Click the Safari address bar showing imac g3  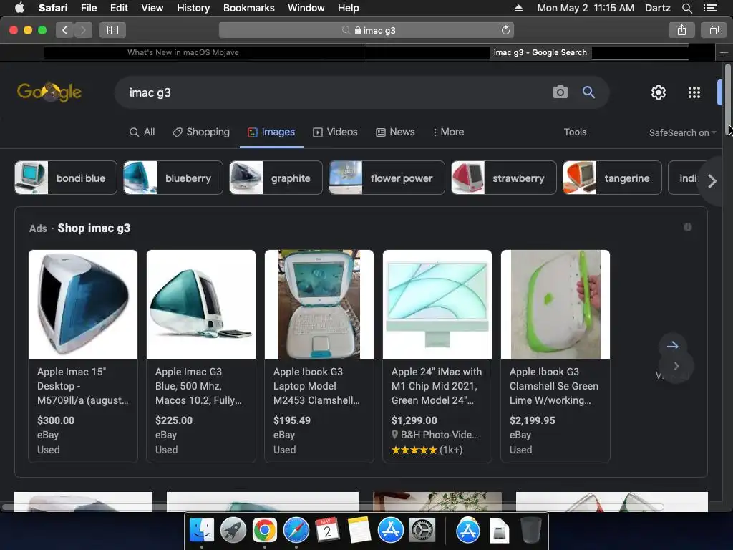pos(366,30)
